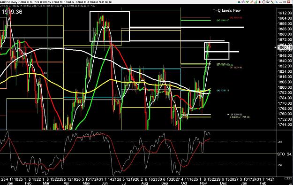Click 1896.00 on the price scale

coord(285,23)
